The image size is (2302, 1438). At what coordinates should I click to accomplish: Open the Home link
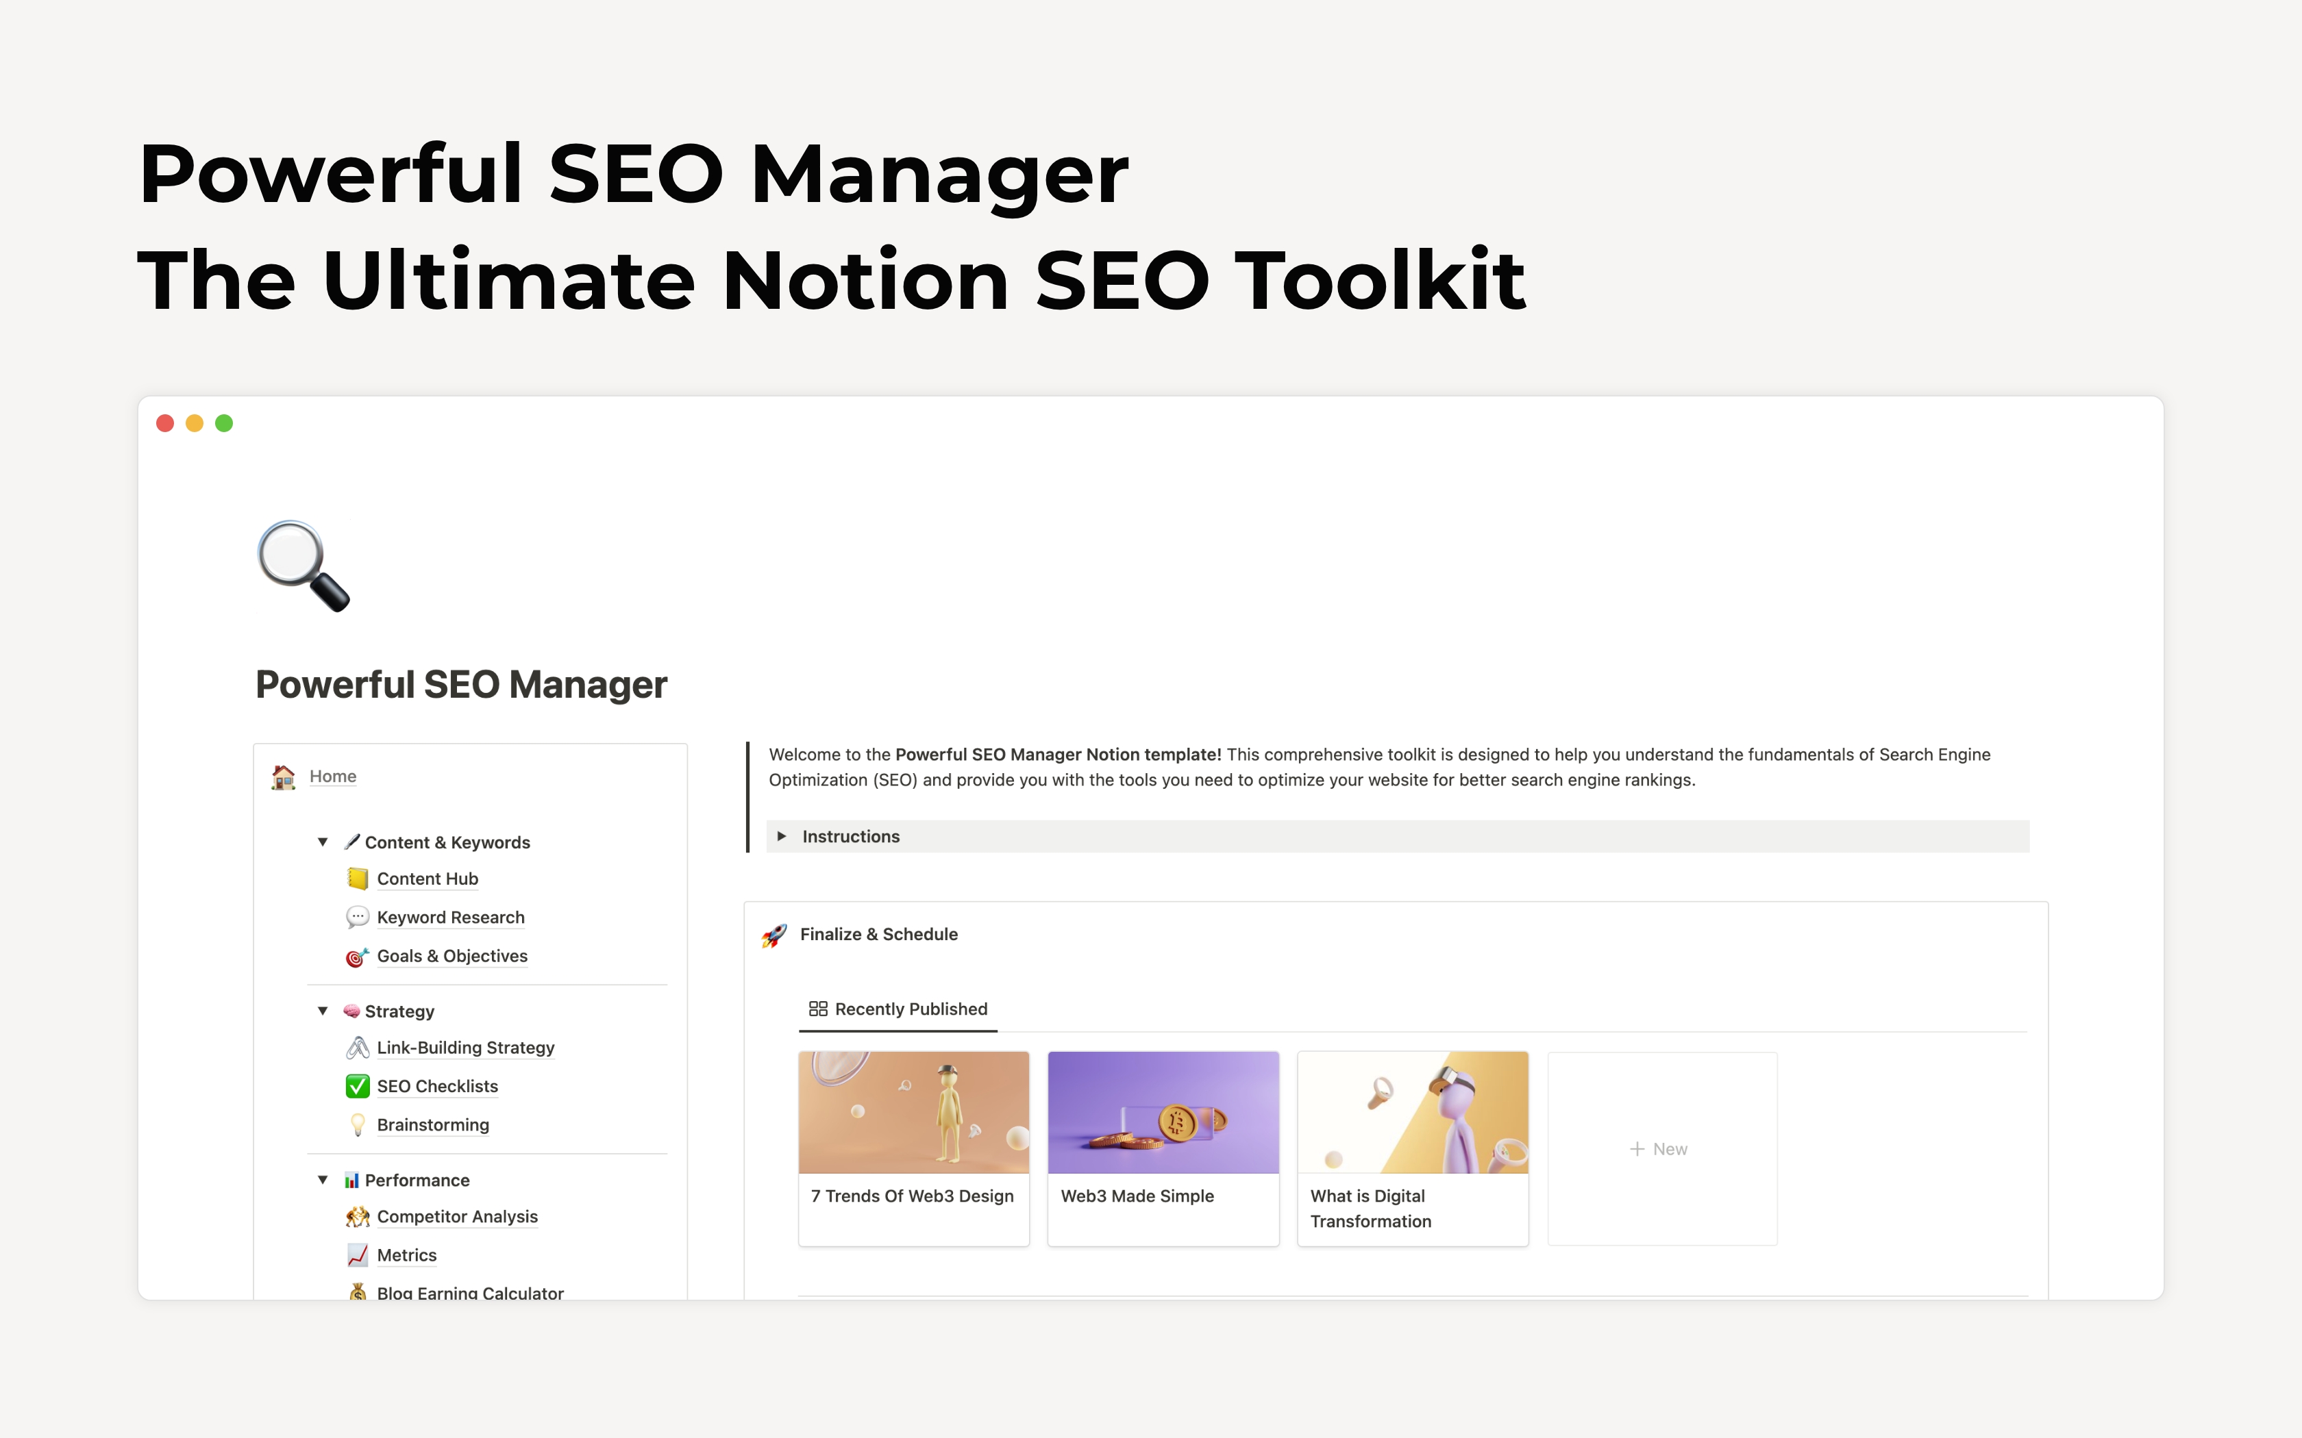pos(333,776)
